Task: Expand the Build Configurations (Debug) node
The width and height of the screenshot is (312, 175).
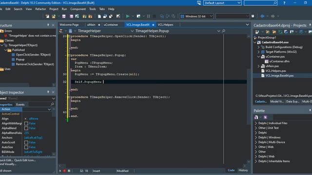Action: click(x=259, y=47)
